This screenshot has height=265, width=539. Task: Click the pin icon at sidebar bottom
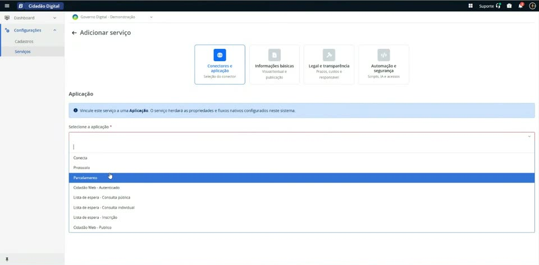tap(7, 259)
